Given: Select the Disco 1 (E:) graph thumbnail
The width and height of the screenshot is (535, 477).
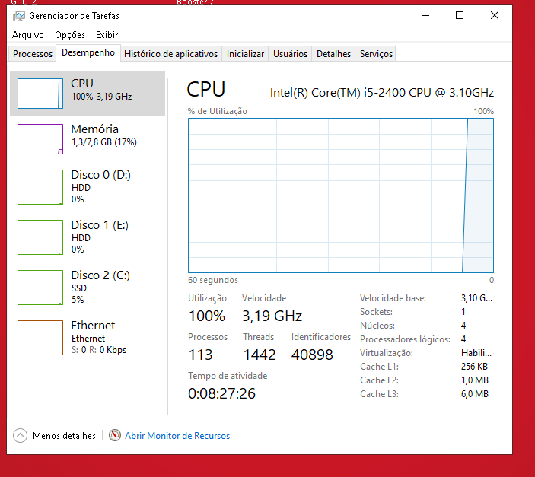Looking at the screenshot, I should (x=40, y=237).
